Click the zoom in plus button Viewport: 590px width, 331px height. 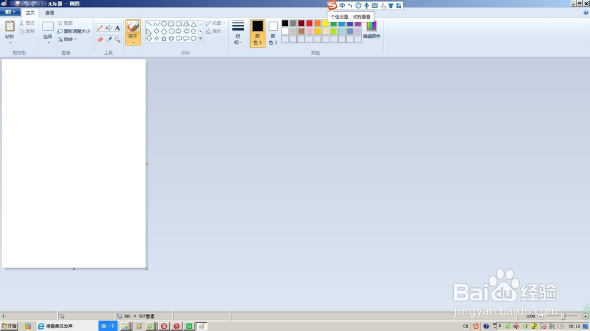pyautogui.click(x=585, y=316)
